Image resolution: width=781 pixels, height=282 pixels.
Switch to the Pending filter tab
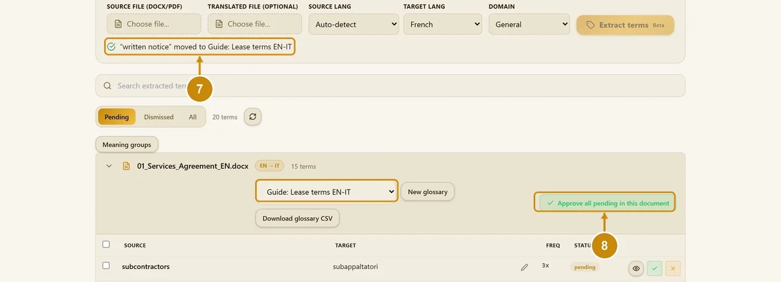pyautogui.click(x=117, y=117)
